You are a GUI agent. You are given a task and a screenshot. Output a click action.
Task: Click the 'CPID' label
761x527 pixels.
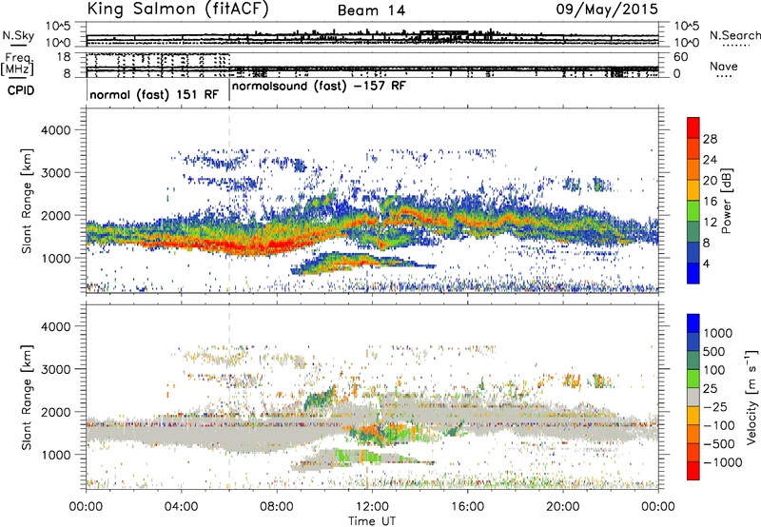point(21,90)
